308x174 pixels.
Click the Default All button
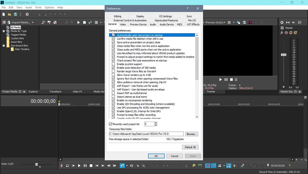tap(190, 147)
